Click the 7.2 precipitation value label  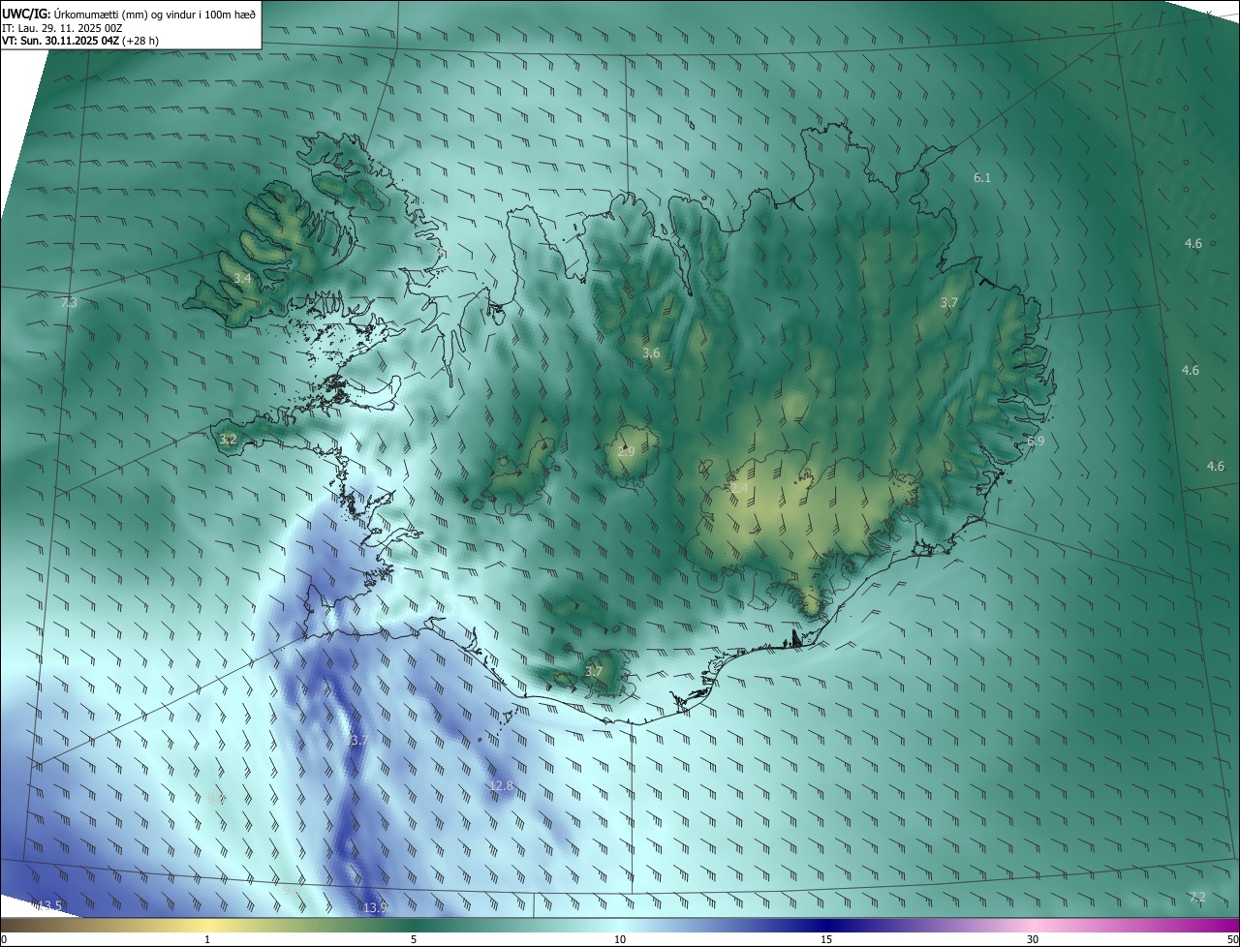[1197, 898]
